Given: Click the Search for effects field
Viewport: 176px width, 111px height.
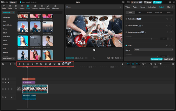Looking at the screenshot, I should click(x=40, y=12).
